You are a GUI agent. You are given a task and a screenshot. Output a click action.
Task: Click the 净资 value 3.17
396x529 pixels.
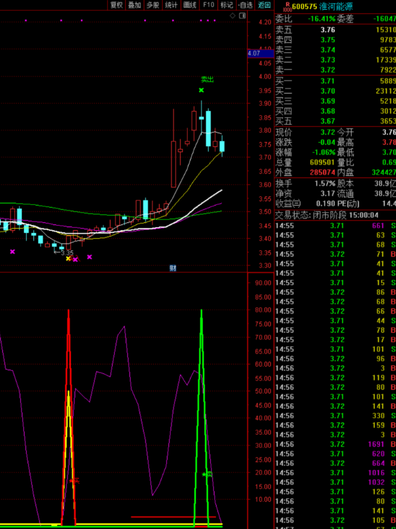tap(328, 193)
